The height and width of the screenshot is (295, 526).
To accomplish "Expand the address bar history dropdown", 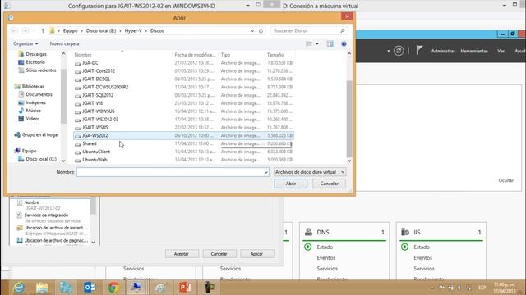I will (x=252, y=31).
